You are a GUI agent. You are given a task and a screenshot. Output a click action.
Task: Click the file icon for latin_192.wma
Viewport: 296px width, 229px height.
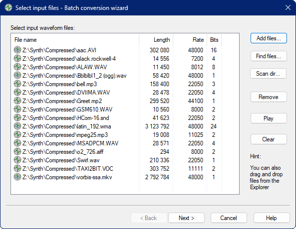pyautogui.click(x=17, y=126)
